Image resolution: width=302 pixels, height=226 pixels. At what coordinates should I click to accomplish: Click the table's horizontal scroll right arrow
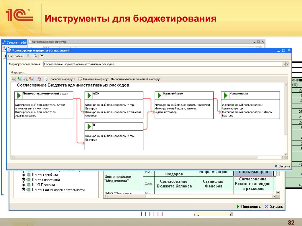pos(274,196)
